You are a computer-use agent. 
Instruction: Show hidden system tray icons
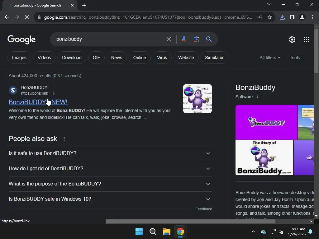pos(253,232)
